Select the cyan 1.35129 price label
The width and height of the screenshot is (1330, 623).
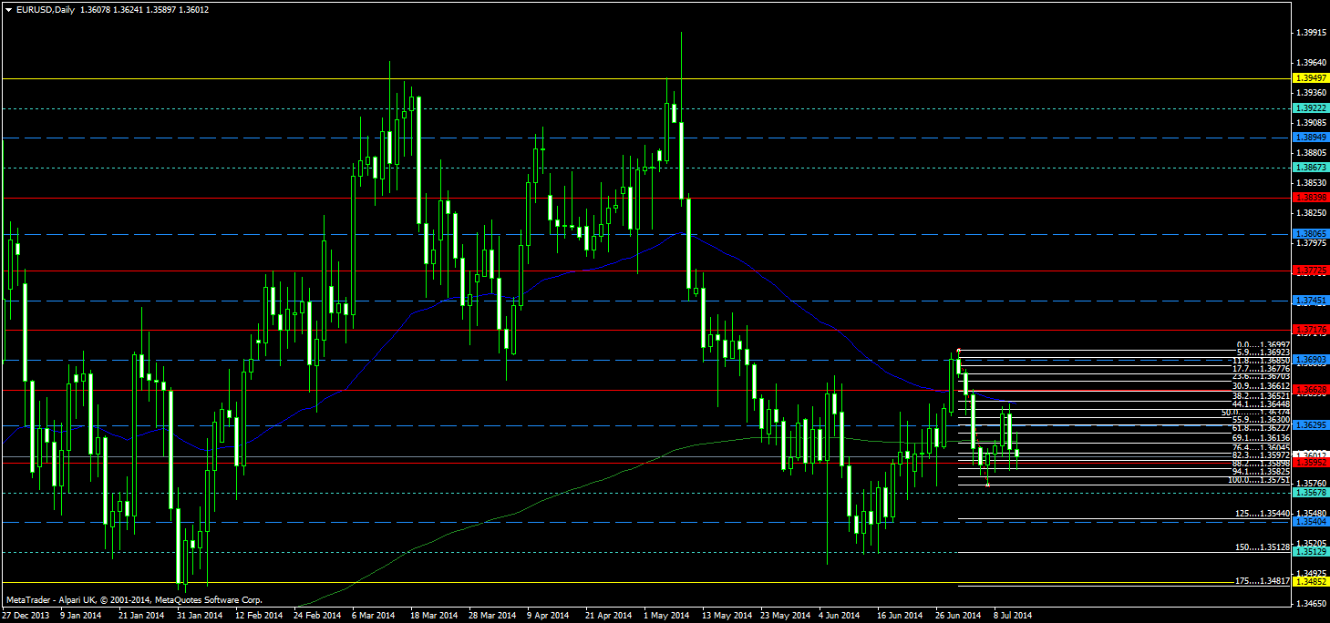click(x=1310, y=551)
